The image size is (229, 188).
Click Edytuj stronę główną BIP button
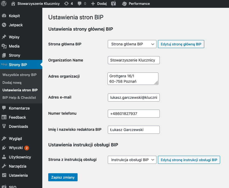coord(181,44)
